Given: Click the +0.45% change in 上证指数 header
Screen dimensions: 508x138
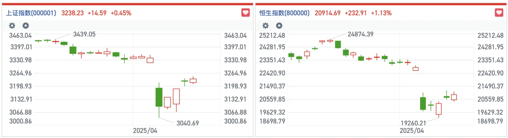Looking at the screenshot, I should (121, 13).
